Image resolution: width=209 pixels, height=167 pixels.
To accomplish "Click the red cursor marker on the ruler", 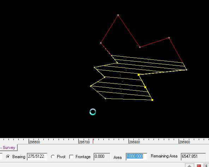I will pos(93,141).
